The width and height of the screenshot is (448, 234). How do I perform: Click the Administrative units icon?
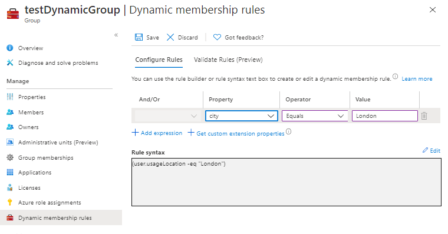[x=9, y=142]
